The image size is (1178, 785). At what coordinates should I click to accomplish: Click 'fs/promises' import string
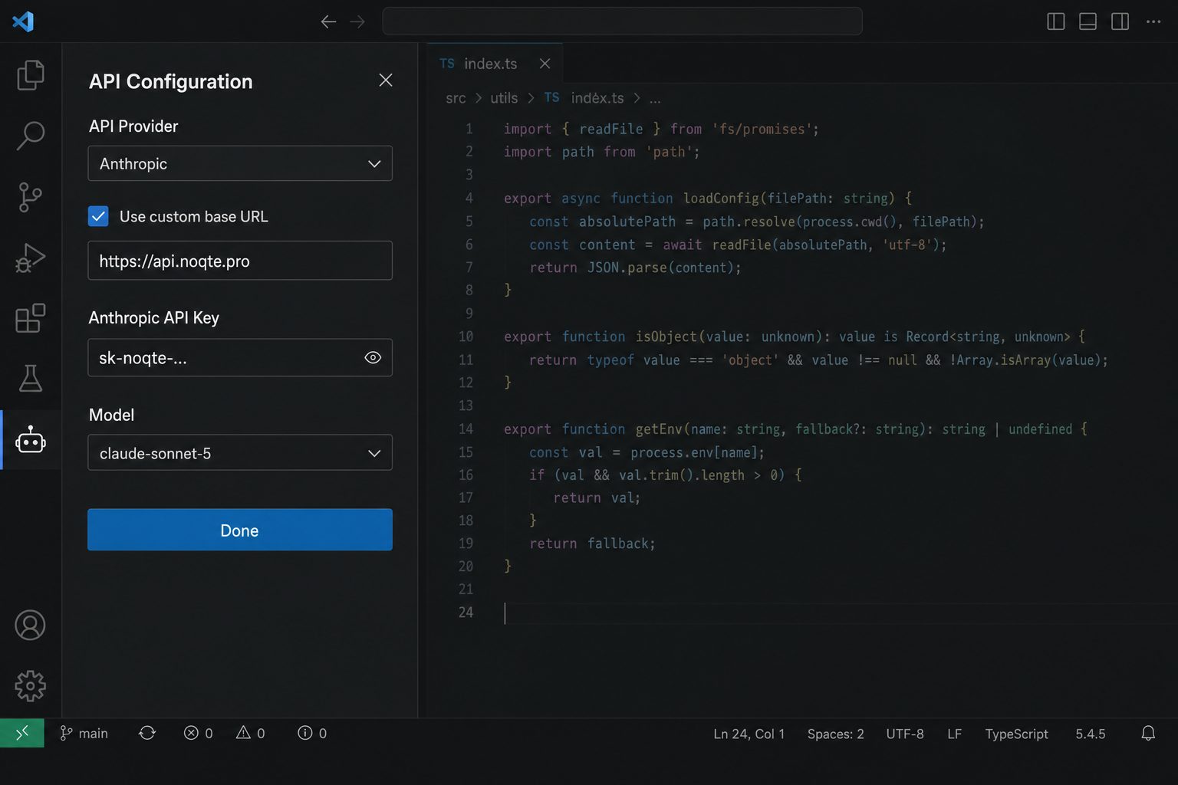(762, 130)
